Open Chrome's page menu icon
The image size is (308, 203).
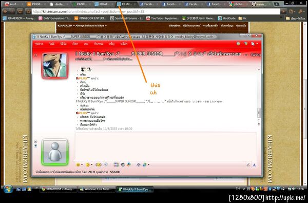pyautogui.click(x=293, y=12)
